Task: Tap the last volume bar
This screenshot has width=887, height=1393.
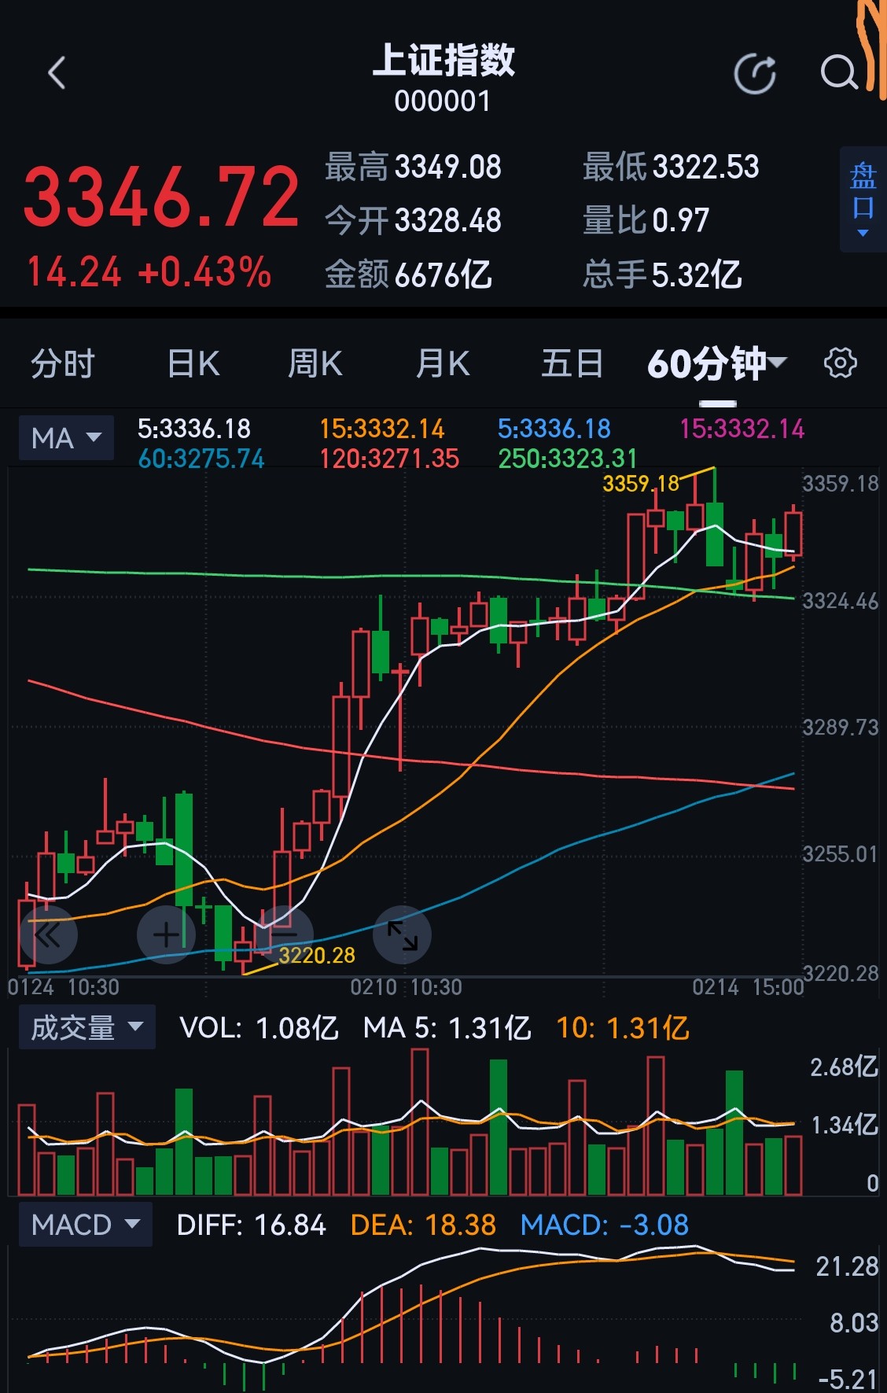Action: coord(793,1166)
